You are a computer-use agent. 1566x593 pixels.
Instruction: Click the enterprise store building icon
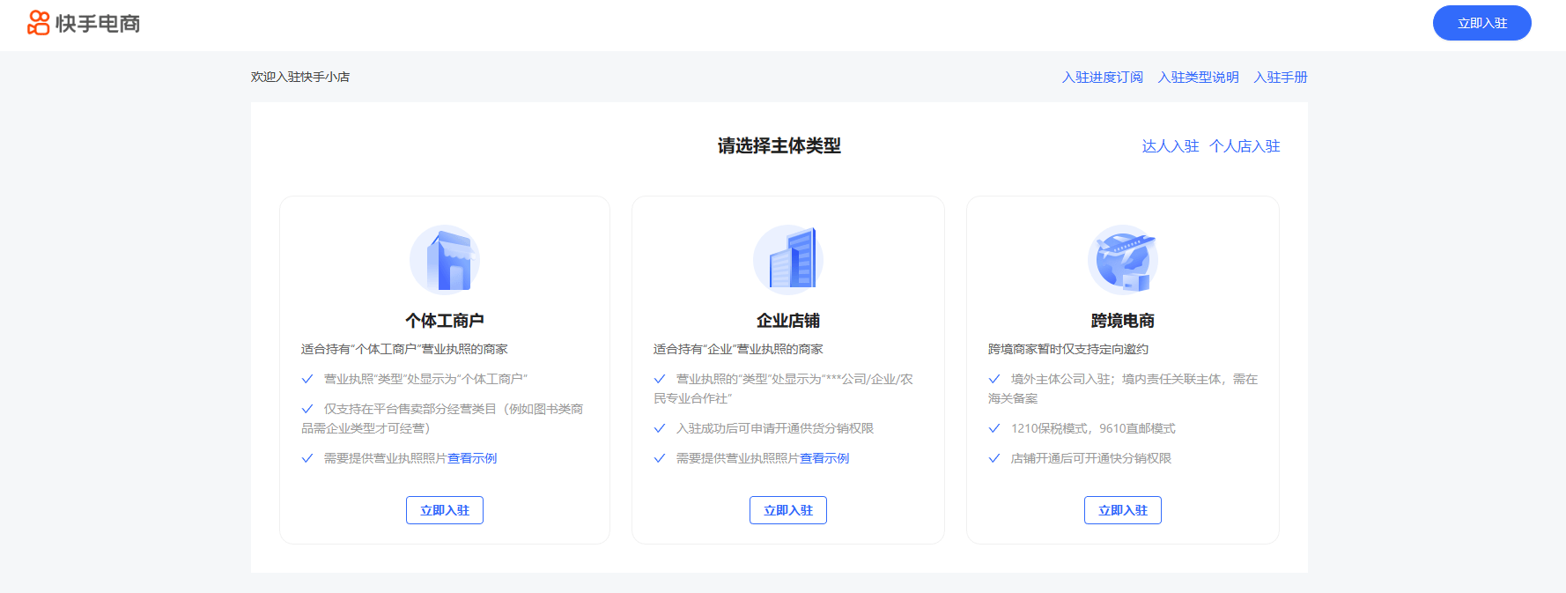tap(788, 259)
